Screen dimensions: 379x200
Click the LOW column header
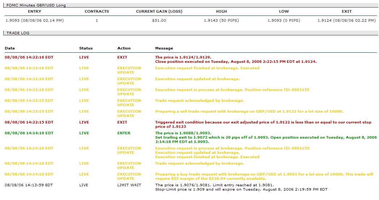pyautogui.click(x=284, y=11)
